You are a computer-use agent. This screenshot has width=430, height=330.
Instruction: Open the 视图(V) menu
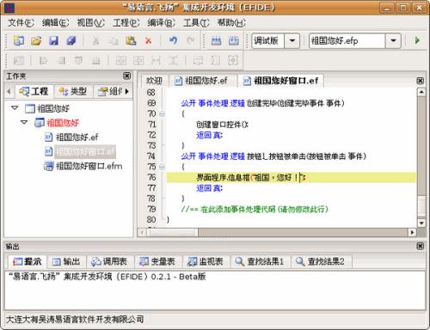[x=90, y=22]
